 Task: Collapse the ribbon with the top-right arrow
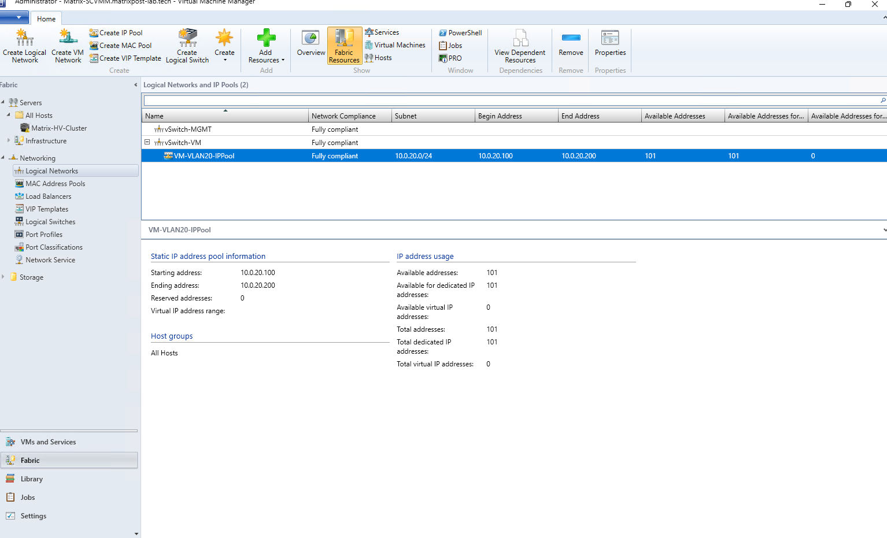click(884, 18)
